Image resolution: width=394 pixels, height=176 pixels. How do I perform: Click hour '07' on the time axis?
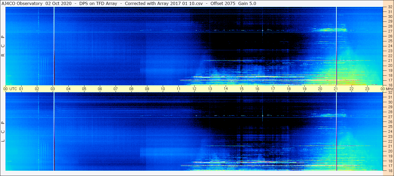[x=116, y=89]
